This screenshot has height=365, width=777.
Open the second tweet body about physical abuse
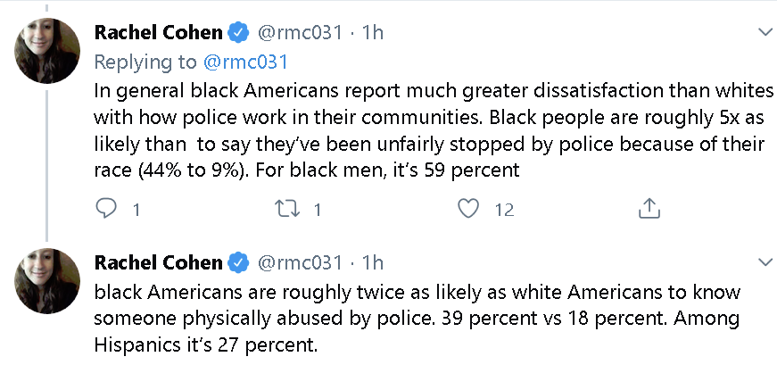tap(417, 319)
